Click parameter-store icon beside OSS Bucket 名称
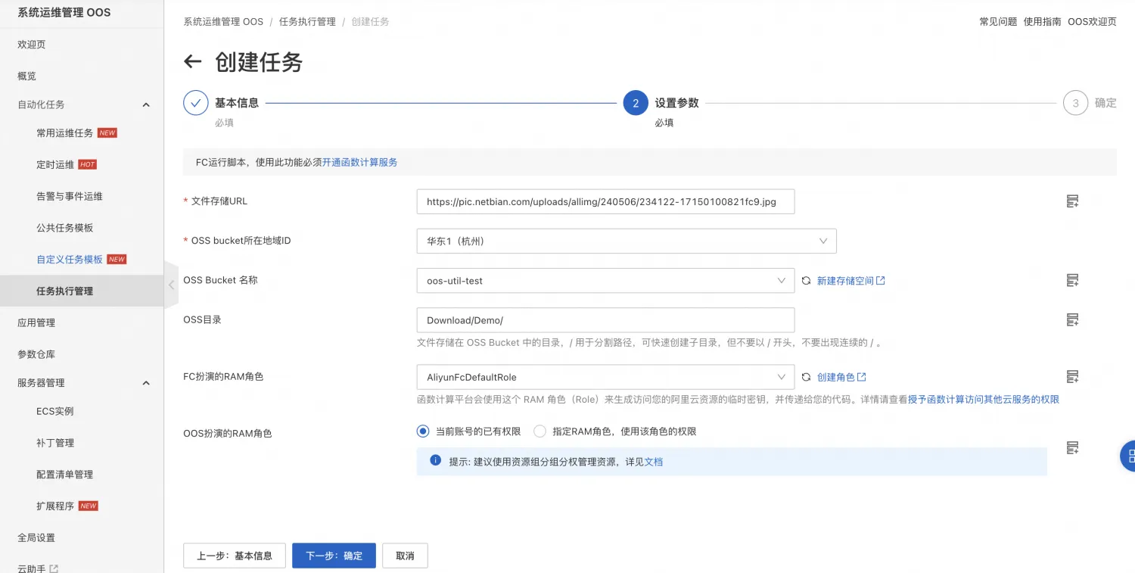 [1072, 280]
